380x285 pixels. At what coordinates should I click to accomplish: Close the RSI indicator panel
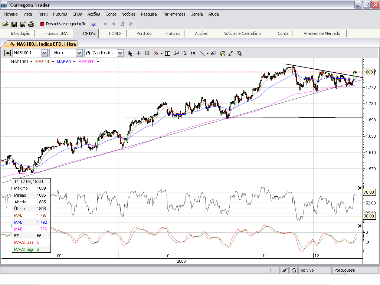coord(359,188)
